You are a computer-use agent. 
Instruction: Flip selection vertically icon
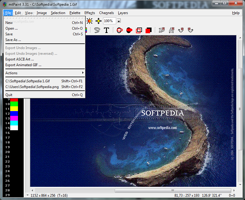(162, 30)
